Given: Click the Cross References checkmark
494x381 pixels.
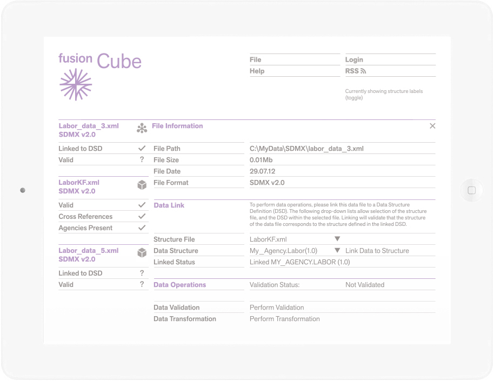Looking at the screenshot, I should pos(142,216).
